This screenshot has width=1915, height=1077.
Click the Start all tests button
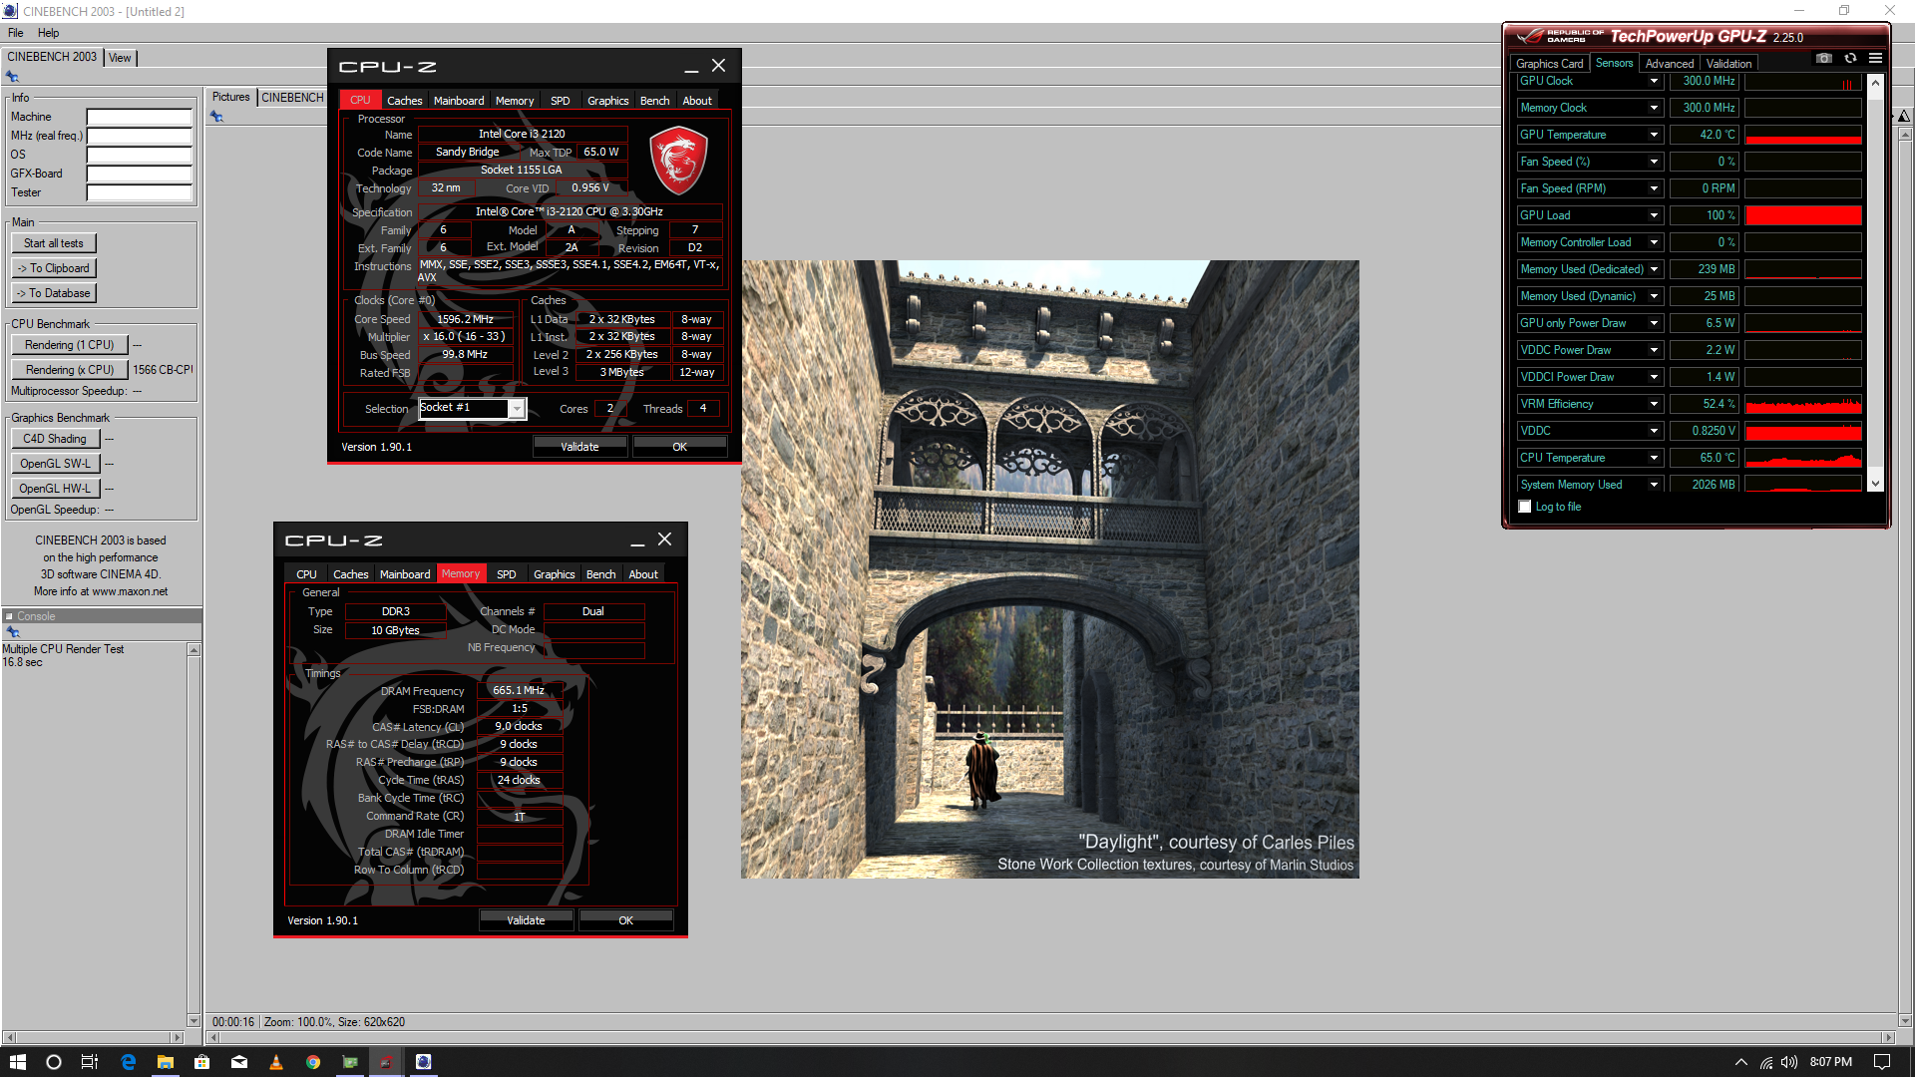[x=54, y=243]
